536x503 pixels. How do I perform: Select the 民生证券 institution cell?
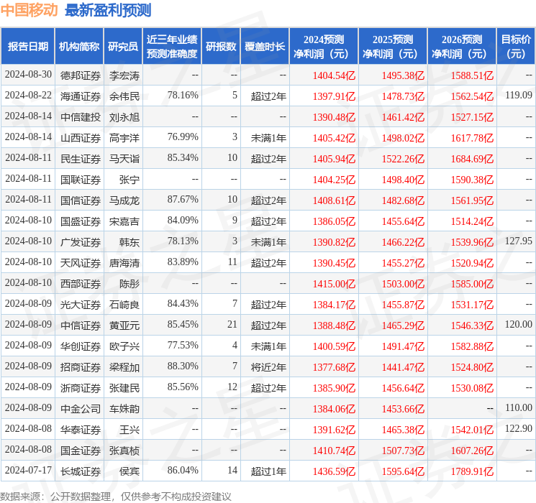81,159
